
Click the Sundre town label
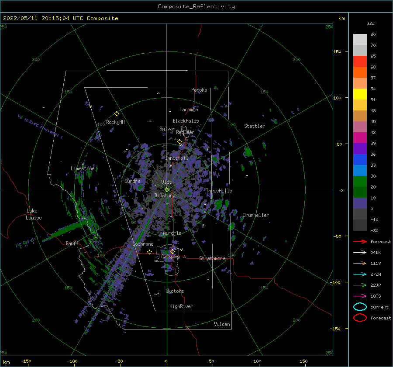click(132, 181)
